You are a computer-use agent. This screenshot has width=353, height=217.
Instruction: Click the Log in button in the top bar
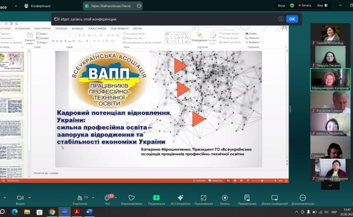click(x=281, y=5)
